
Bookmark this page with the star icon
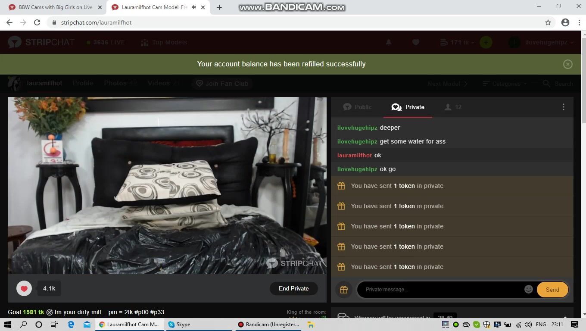tap(548, 22)
